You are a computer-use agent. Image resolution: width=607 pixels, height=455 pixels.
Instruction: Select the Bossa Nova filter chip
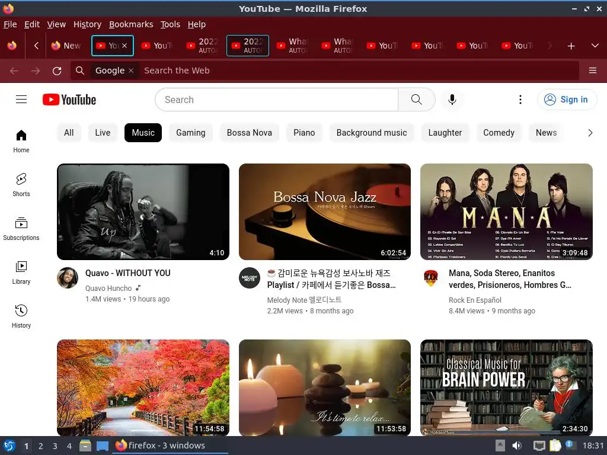click(x=250, y=133)
